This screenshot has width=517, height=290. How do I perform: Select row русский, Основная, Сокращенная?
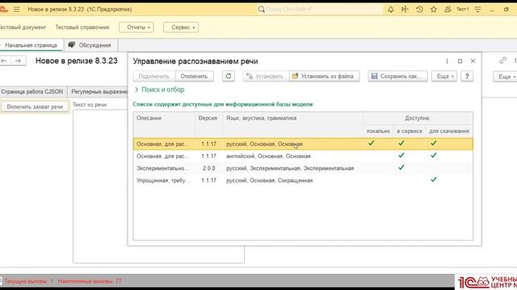[x=303, y=180]
